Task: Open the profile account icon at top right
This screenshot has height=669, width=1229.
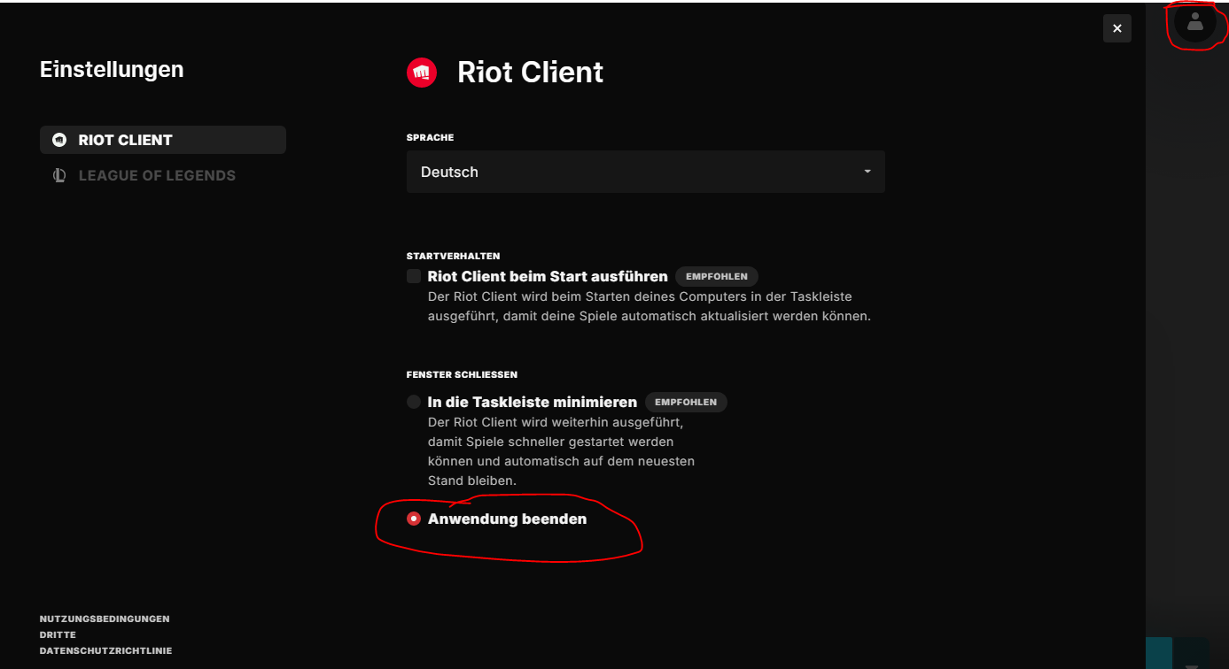Action: coord(1195,24)
